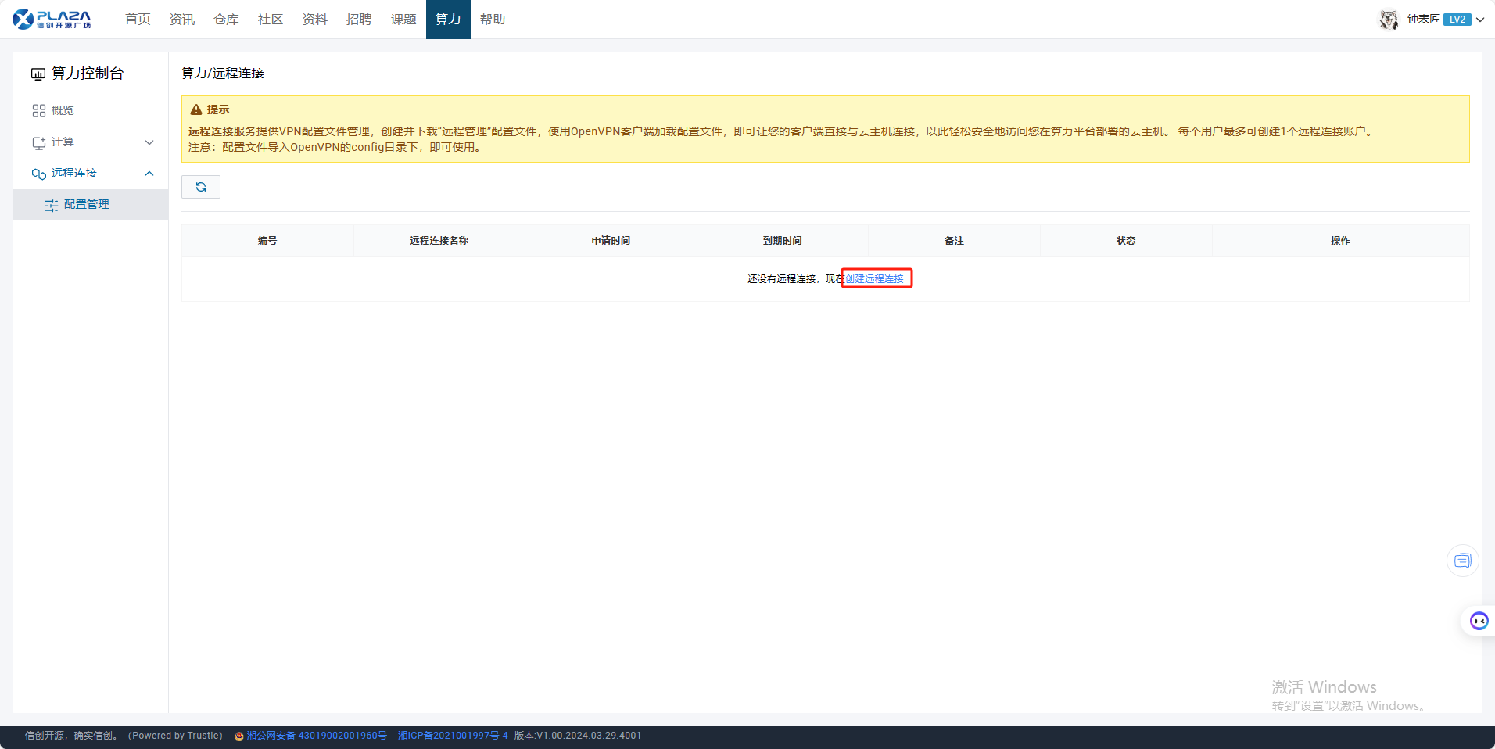This screenshot has height=749, width=1495.
Task: Open the 湘公网安备 footer link
Action: pyautogui.click(x=316, y=736)
